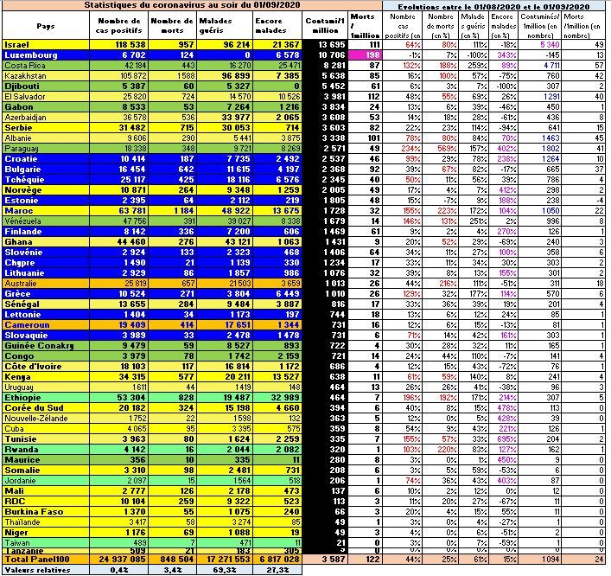Select the Norvège row label
Screen dimensions: 611x576
(46, 190)
